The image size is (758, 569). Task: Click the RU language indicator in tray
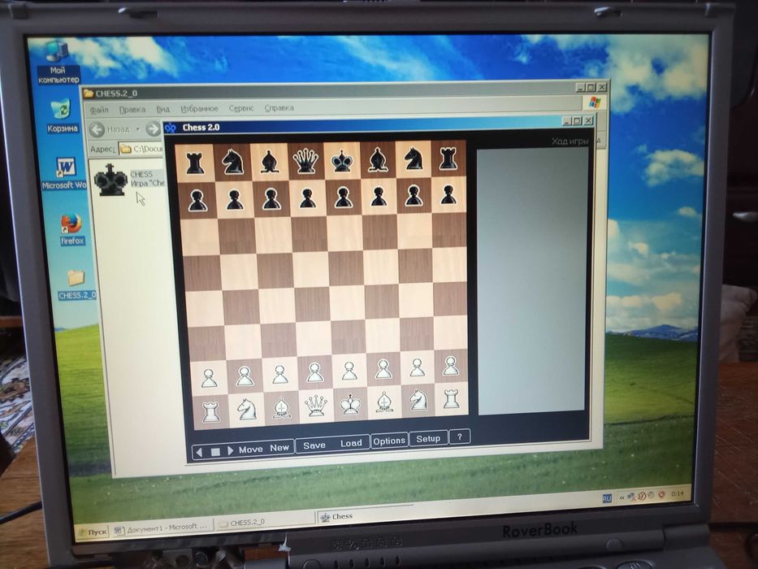[607, 498]
